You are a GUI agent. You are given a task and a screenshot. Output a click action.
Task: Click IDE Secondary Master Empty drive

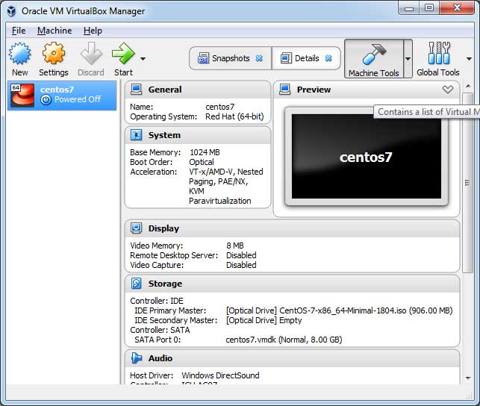[264, 321]
